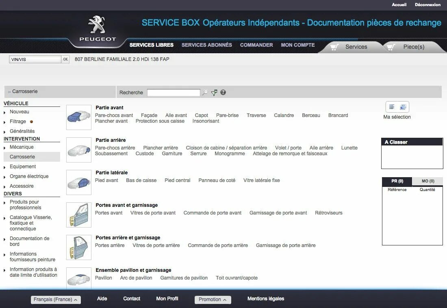Screen dimensions: 447x308
Task: Open MON COMPTE menu
Action: (297, 45)
